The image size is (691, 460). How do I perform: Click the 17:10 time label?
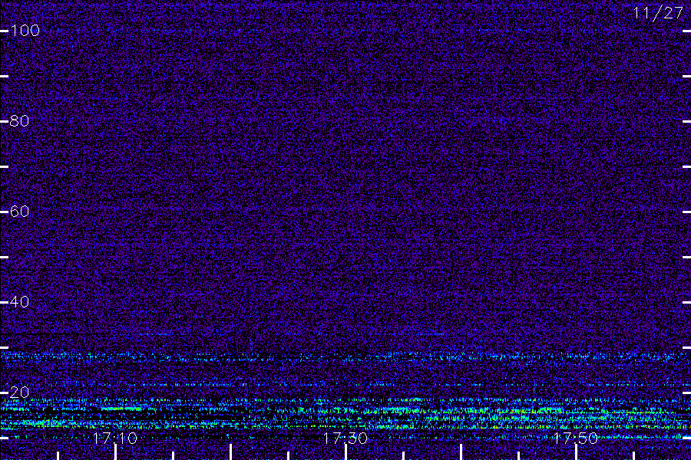(115, 438)
